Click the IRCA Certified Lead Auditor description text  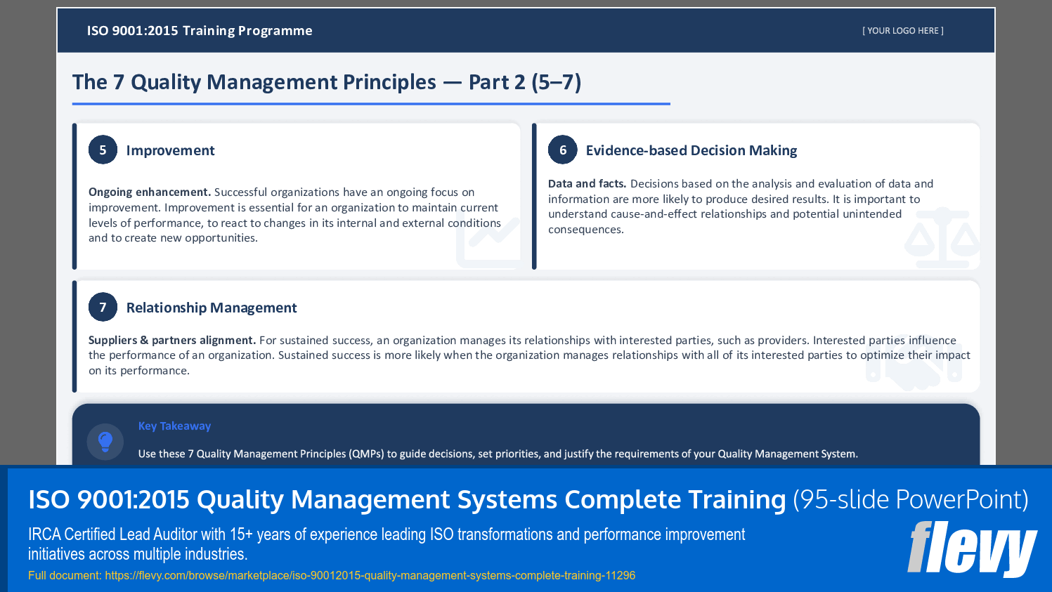385,543
